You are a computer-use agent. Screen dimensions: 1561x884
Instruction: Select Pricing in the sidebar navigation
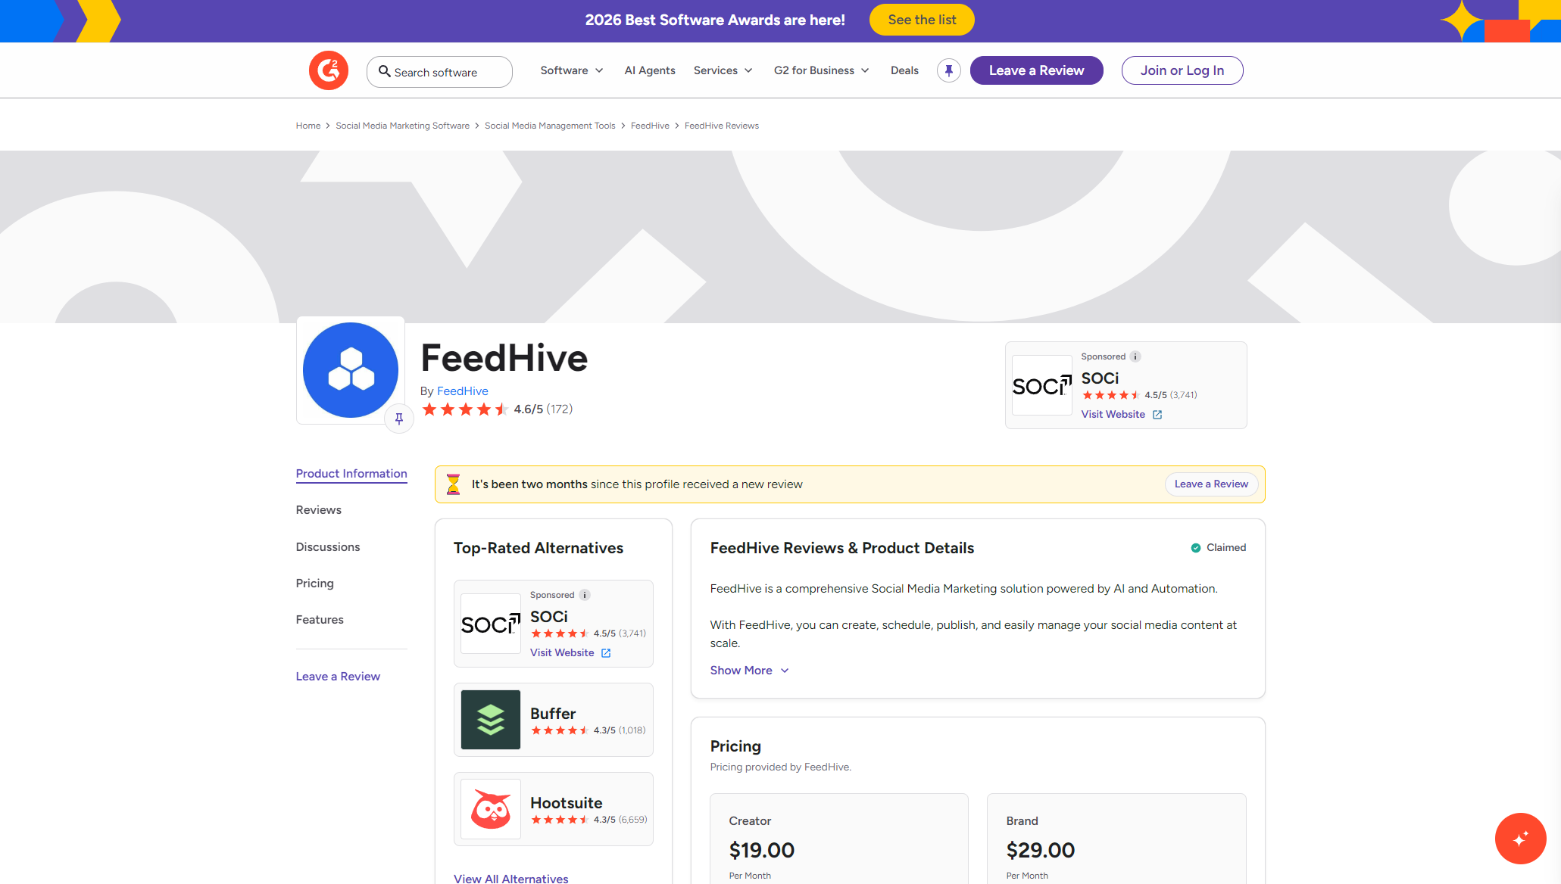click(314, 584)
